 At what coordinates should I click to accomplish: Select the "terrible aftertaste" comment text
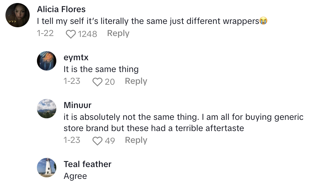[x=183, y=122]
